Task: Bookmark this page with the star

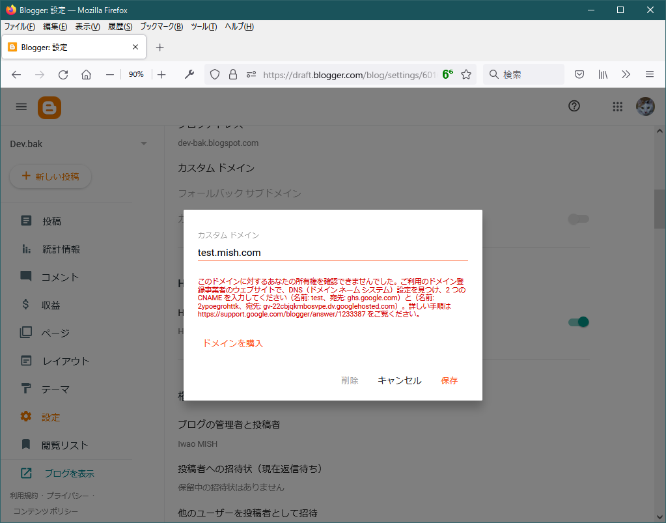Action: click(x=466, y=75)
